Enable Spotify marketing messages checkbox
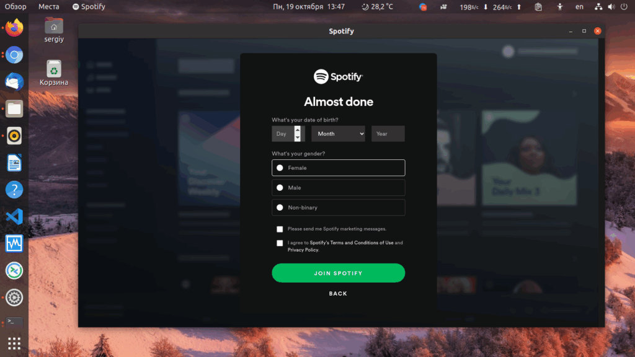635x357 pixels. [x=280, y=229]
